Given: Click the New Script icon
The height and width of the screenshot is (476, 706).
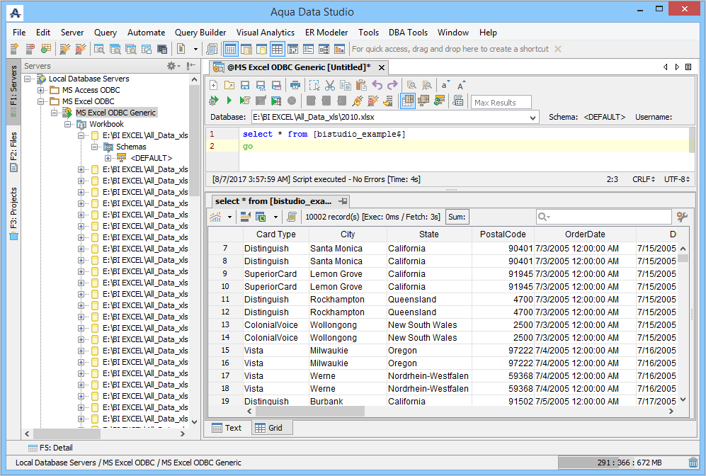Looking at the screenshot, I should 213,85.
